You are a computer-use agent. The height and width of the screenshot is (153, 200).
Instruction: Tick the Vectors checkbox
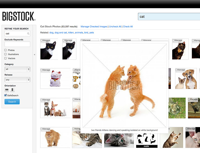(x=5, y=58)
